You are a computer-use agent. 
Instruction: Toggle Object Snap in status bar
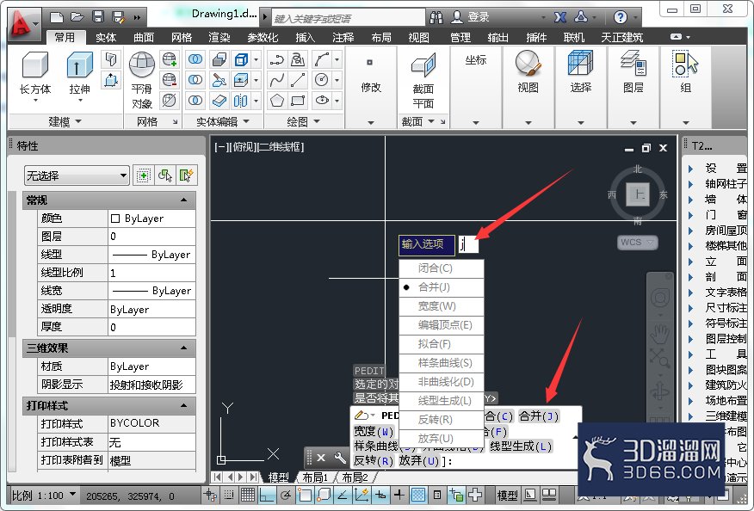click(x=305, y=494)
